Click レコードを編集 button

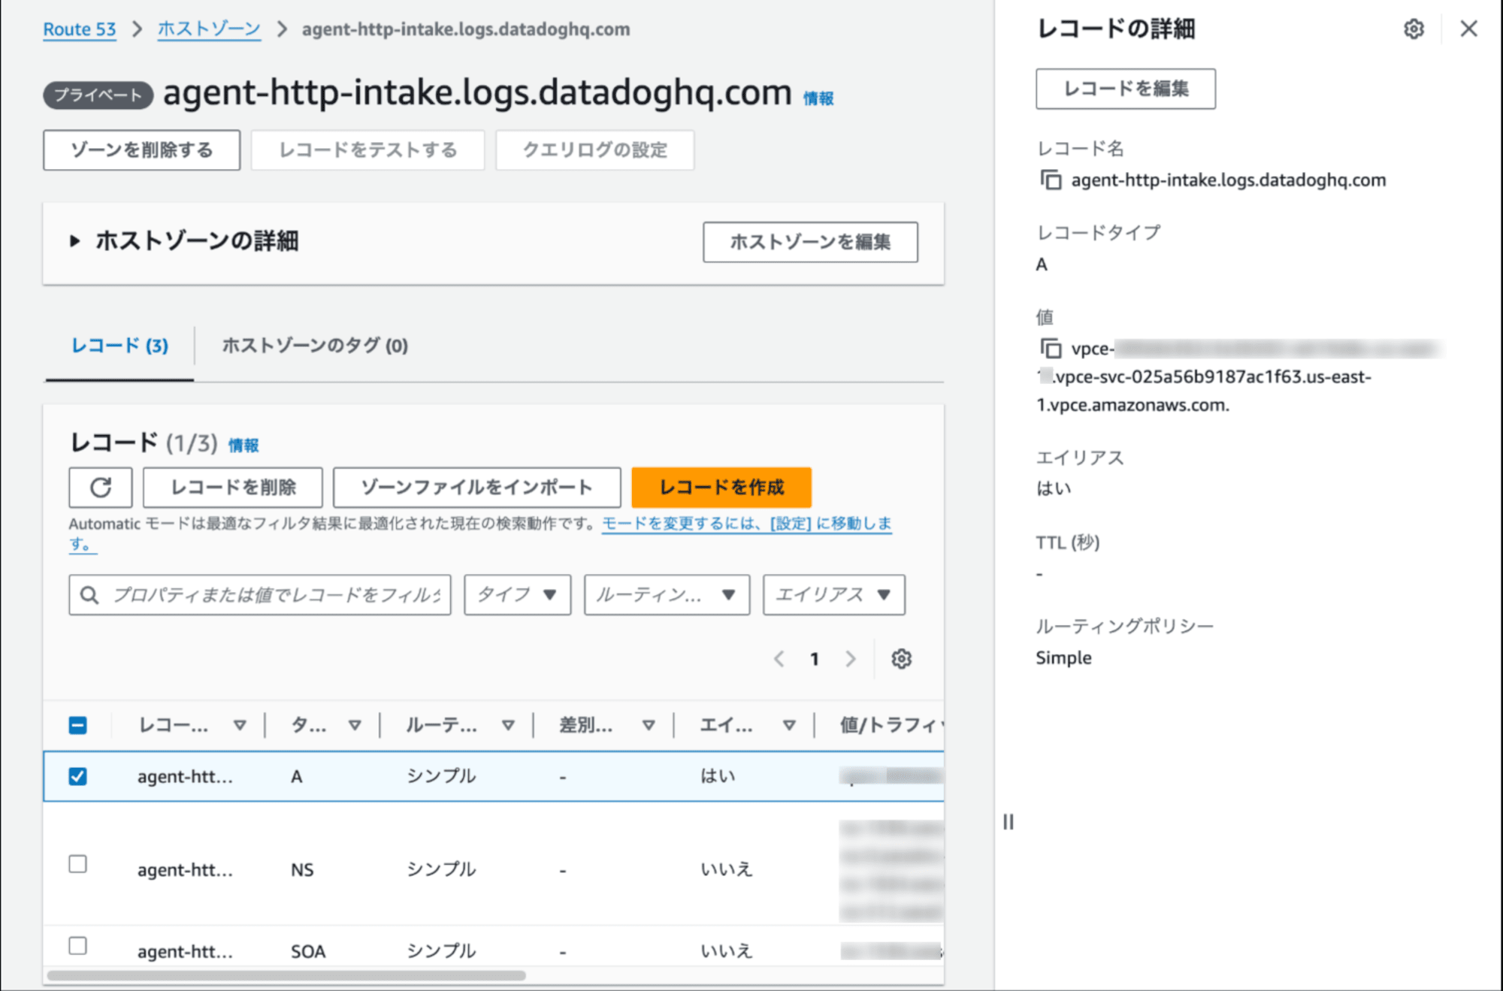click(1126, 89)
